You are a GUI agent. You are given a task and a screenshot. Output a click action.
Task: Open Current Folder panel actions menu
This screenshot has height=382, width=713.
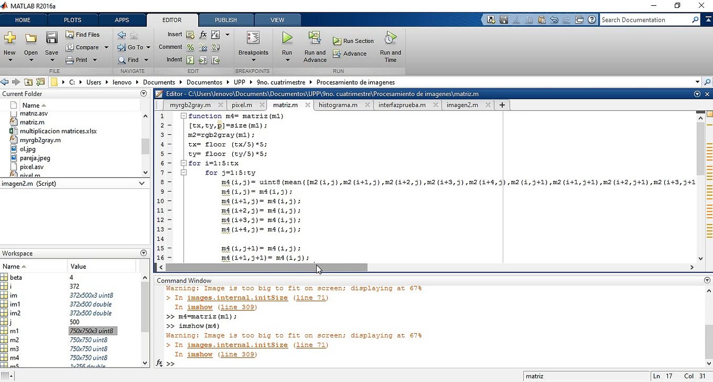click(x=144, y=93)
